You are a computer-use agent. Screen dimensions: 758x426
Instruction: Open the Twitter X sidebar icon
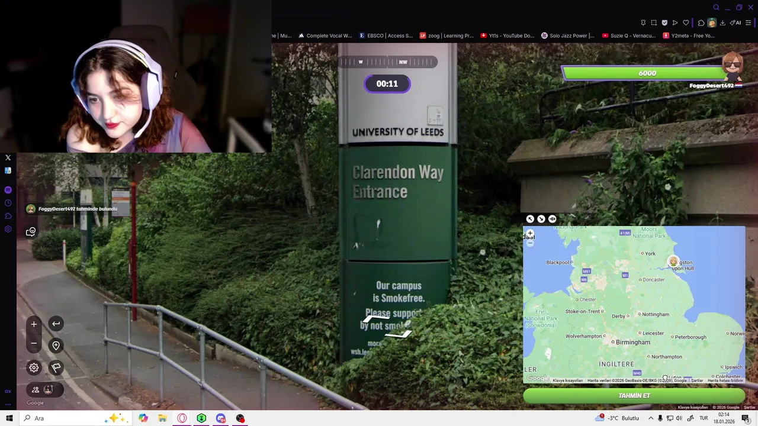tap(8, 158)
